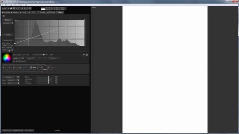Select the pan/move tool in toolbar
Image resolution: width=239 pixels, height=134 pixels.
coord(11,8)
